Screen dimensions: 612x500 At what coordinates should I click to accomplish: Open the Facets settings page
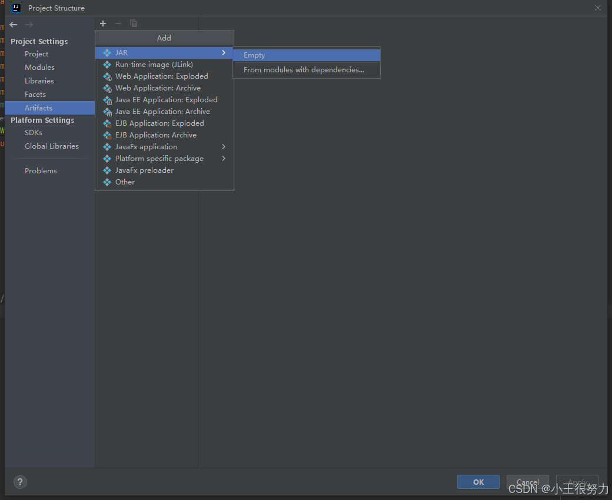pyautogui.click(x=49, y=95)
